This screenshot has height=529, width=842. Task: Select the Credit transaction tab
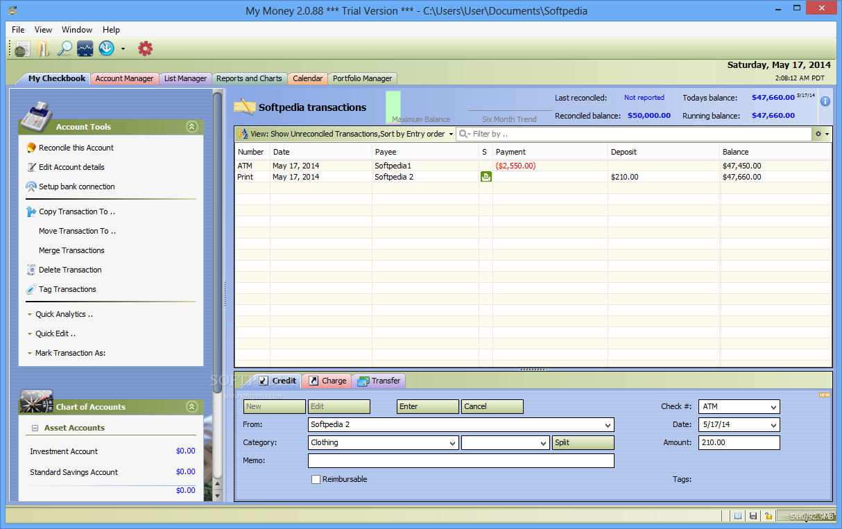tap(277, 381)
